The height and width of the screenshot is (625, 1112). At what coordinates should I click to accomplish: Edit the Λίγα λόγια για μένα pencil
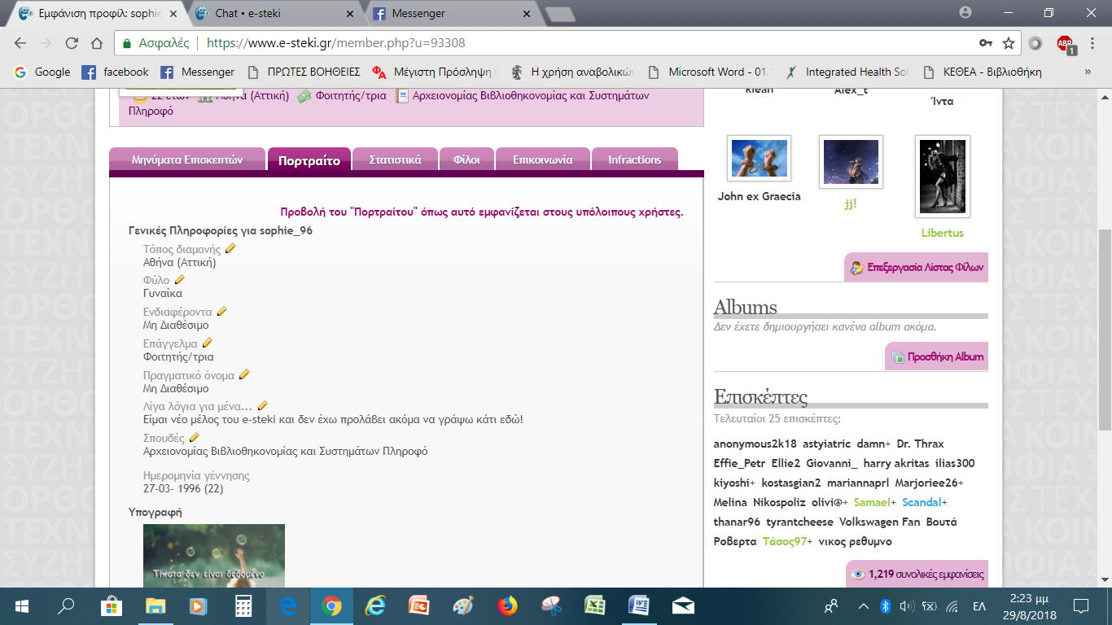coord(262,405)
